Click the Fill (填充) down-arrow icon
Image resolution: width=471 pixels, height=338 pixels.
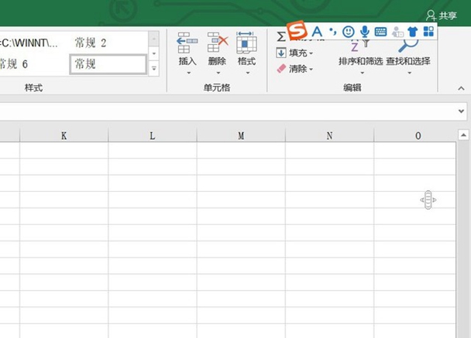[x=282, y=53]
